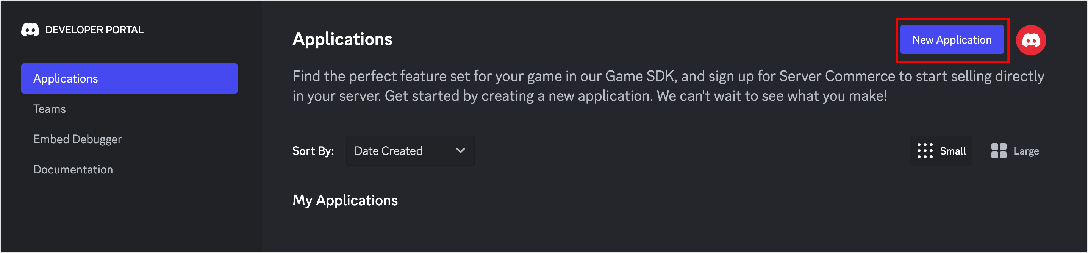Expand the Date Created sort dropdown
The height and width of the screenshot is (253, 1088).
coord(410,151)
